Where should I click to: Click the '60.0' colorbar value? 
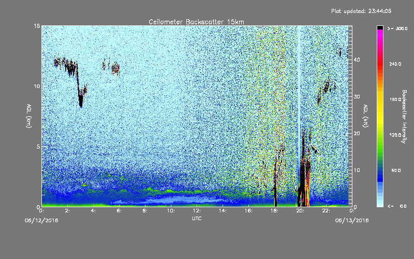[396, 170]
